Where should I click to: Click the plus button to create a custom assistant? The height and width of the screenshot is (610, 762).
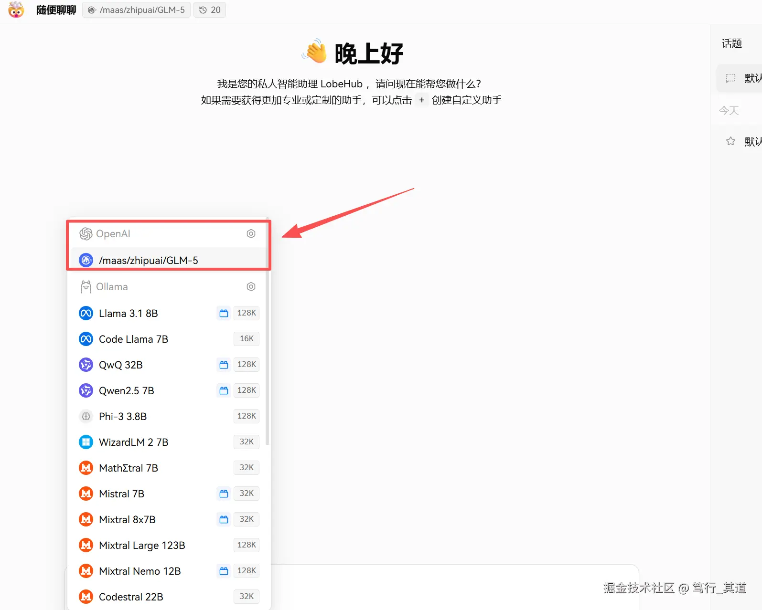coord(421,100)
